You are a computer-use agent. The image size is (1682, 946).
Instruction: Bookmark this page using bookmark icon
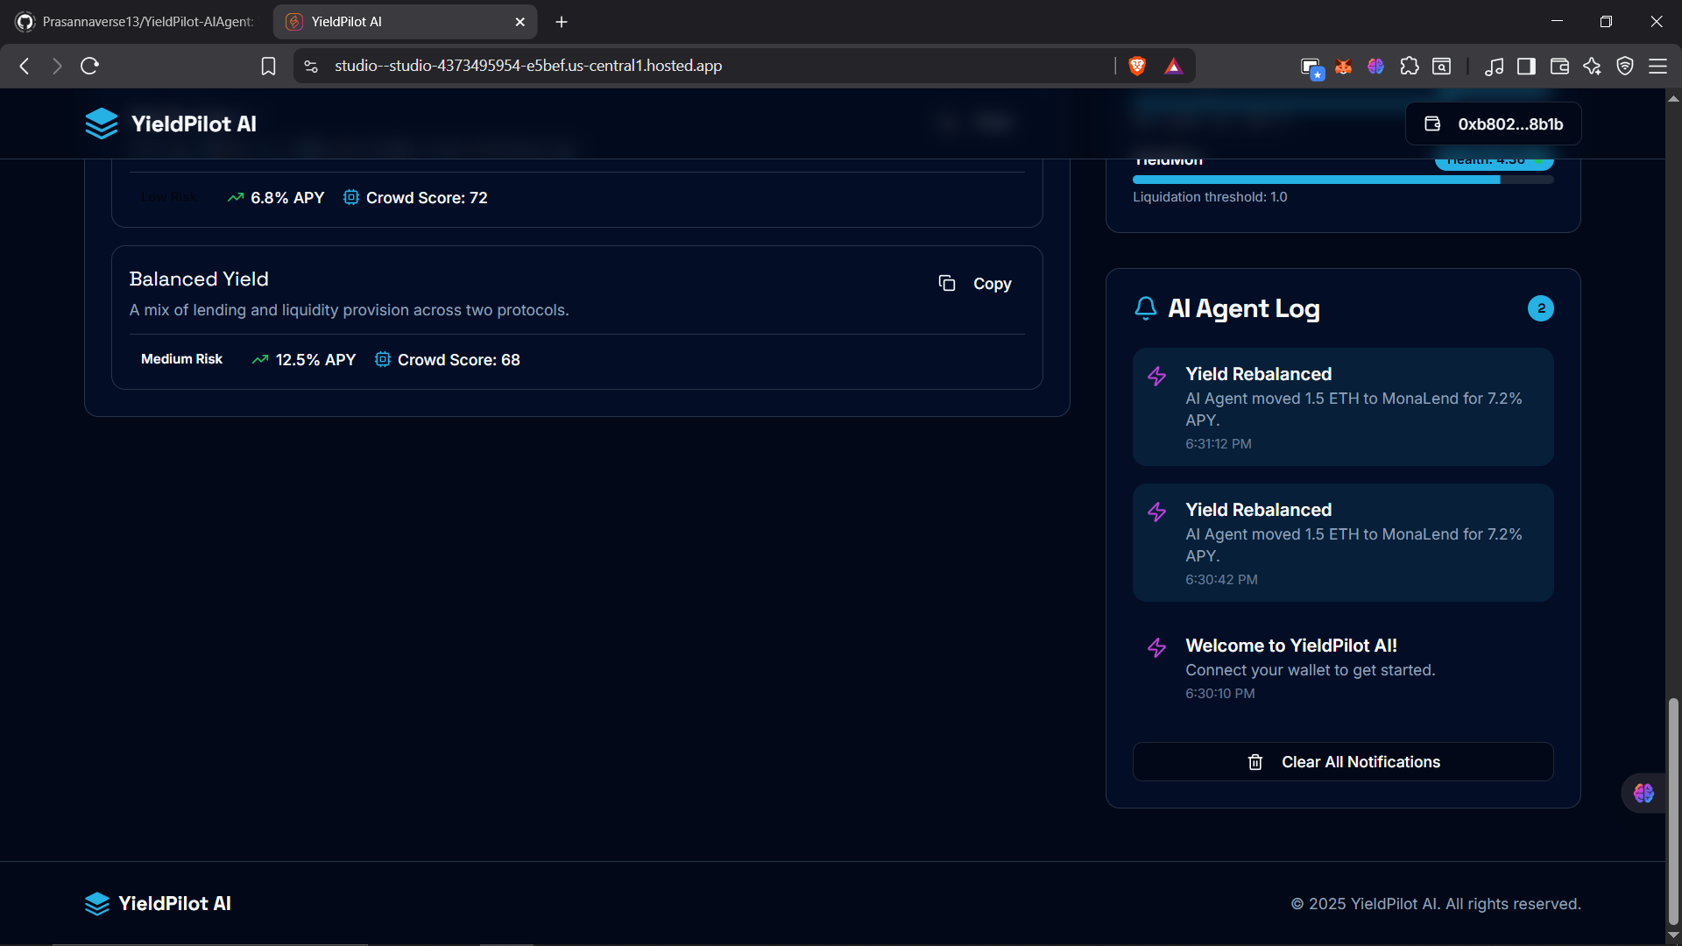click(x=268, y=66)
